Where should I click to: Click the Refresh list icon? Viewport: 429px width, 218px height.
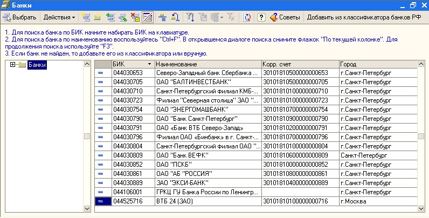coord(247,17)
